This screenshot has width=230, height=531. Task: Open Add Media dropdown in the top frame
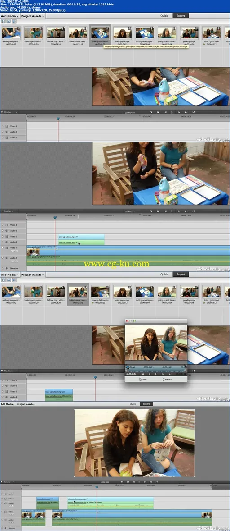coord(9,16)
